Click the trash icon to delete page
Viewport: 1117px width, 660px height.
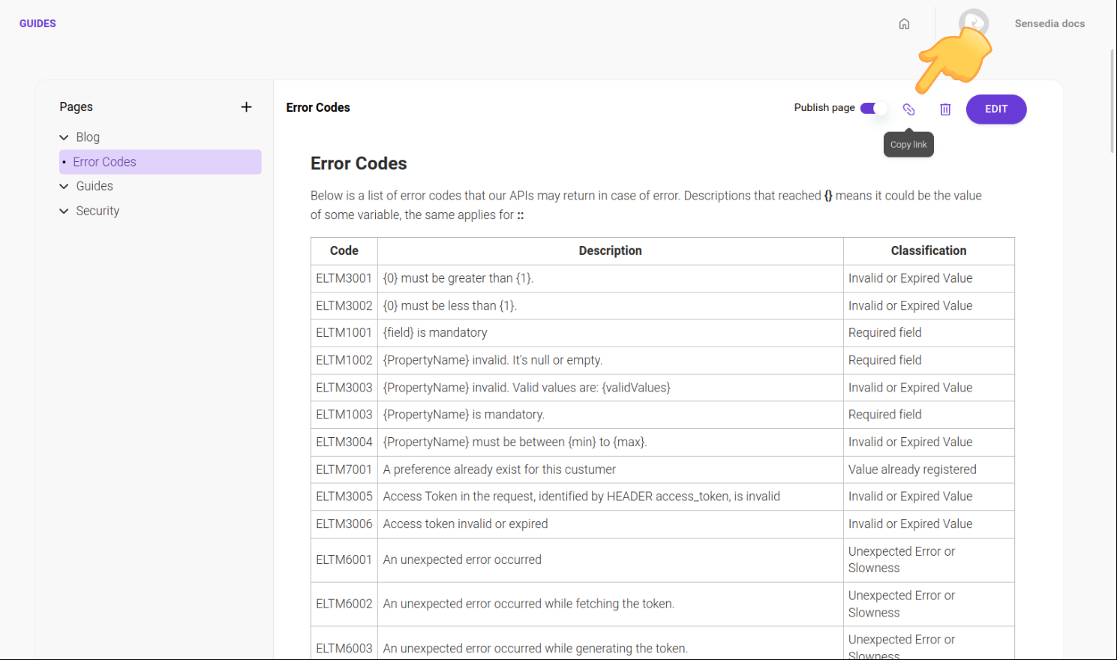pos(944,109)
